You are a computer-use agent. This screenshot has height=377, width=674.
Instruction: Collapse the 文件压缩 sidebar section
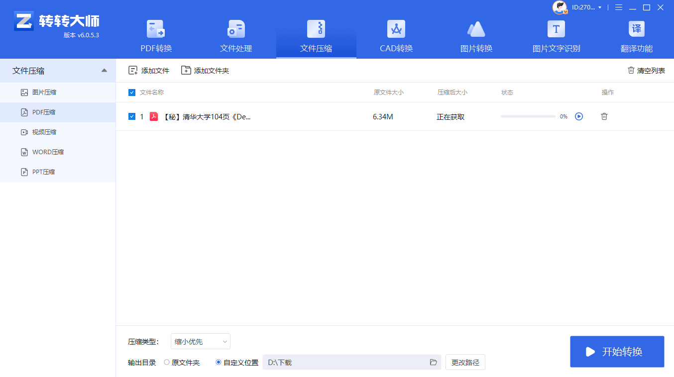tap(104, 70)
